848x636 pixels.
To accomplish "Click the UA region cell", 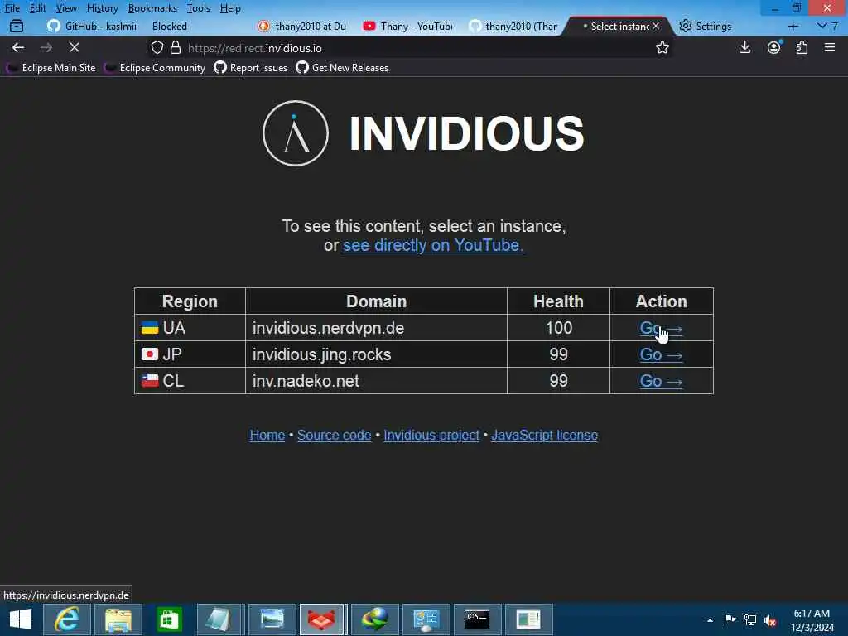I will coord(190,328).
